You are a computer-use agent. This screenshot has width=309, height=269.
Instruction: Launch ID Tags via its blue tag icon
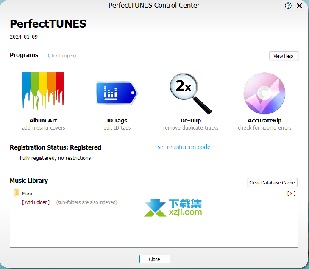pos(117,93)
